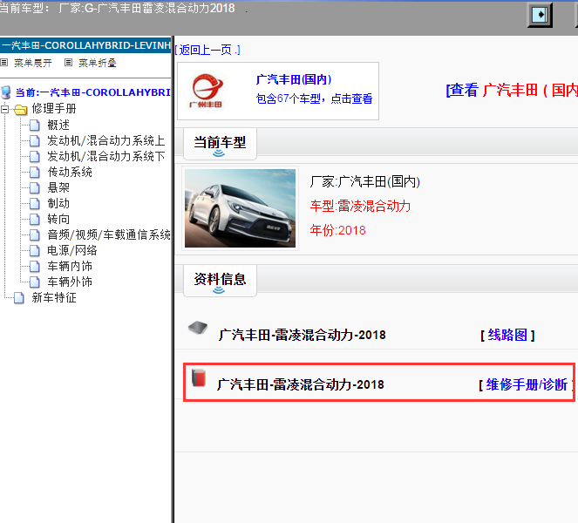
Task: Click the 菜单展开 expand-menu icon
Action: tap(4, 62)
